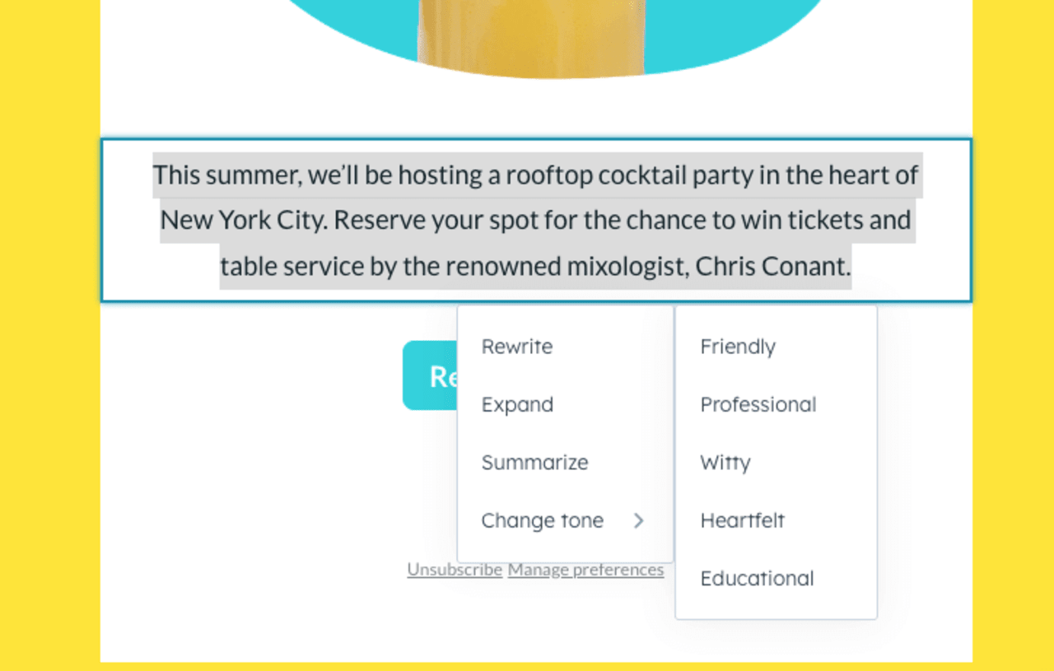
Task: Open the Change tone submenu
Action: pyautogui.click(x=543, y=520)
